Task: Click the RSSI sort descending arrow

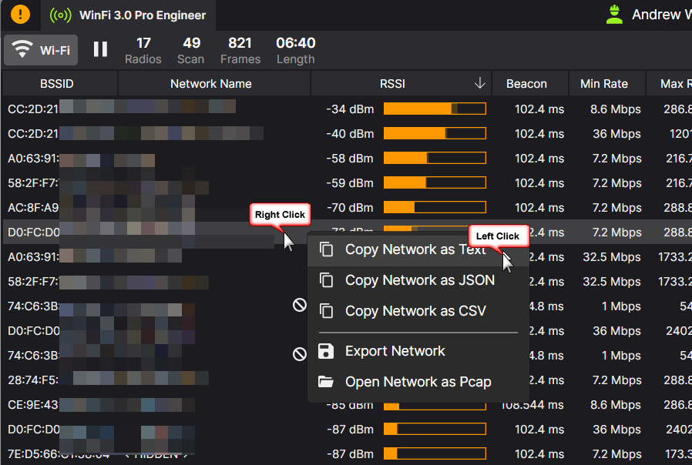Action: pyautogui.click(x=480, y=83)
